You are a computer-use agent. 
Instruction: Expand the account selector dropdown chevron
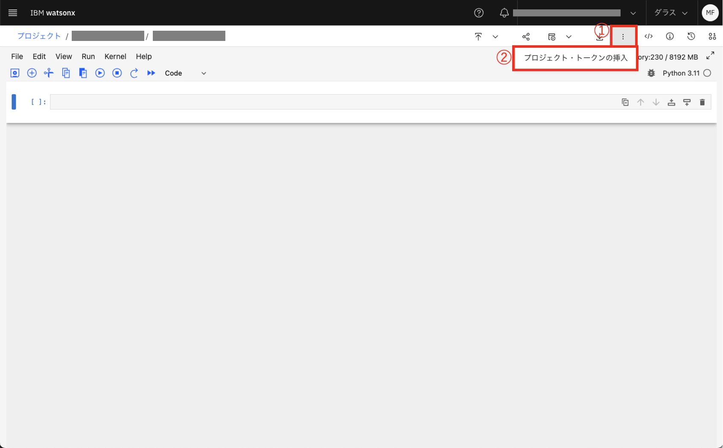[633, 13]
